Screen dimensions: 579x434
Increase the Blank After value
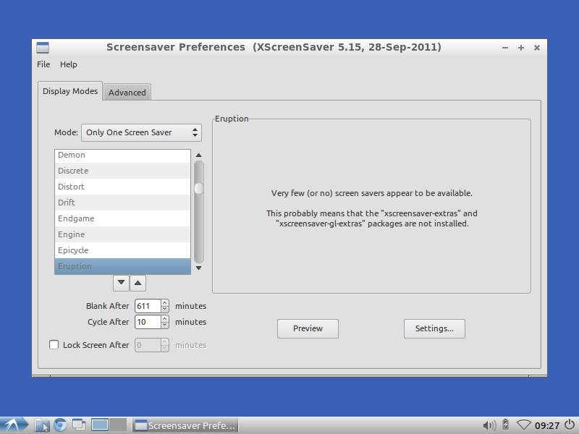(x=165, y=303)
